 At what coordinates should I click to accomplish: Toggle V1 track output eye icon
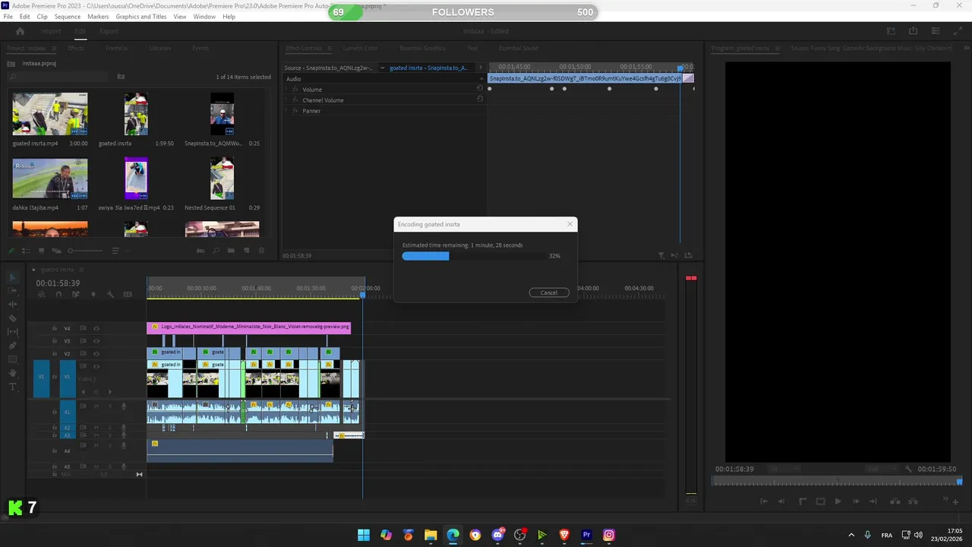tap(96, 366)
